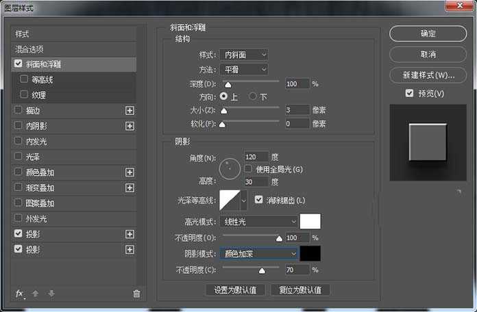Select 混合选项 in the styles list

click(x=30, y=49)
